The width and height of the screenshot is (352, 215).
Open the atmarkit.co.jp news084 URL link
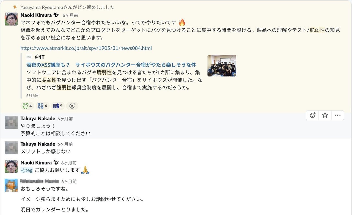pyautogui.click(x=86, y=48)
